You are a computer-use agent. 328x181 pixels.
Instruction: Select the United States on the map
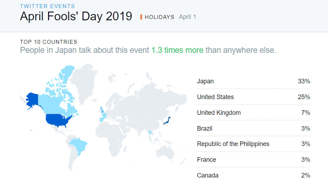(x=59, y=120)
